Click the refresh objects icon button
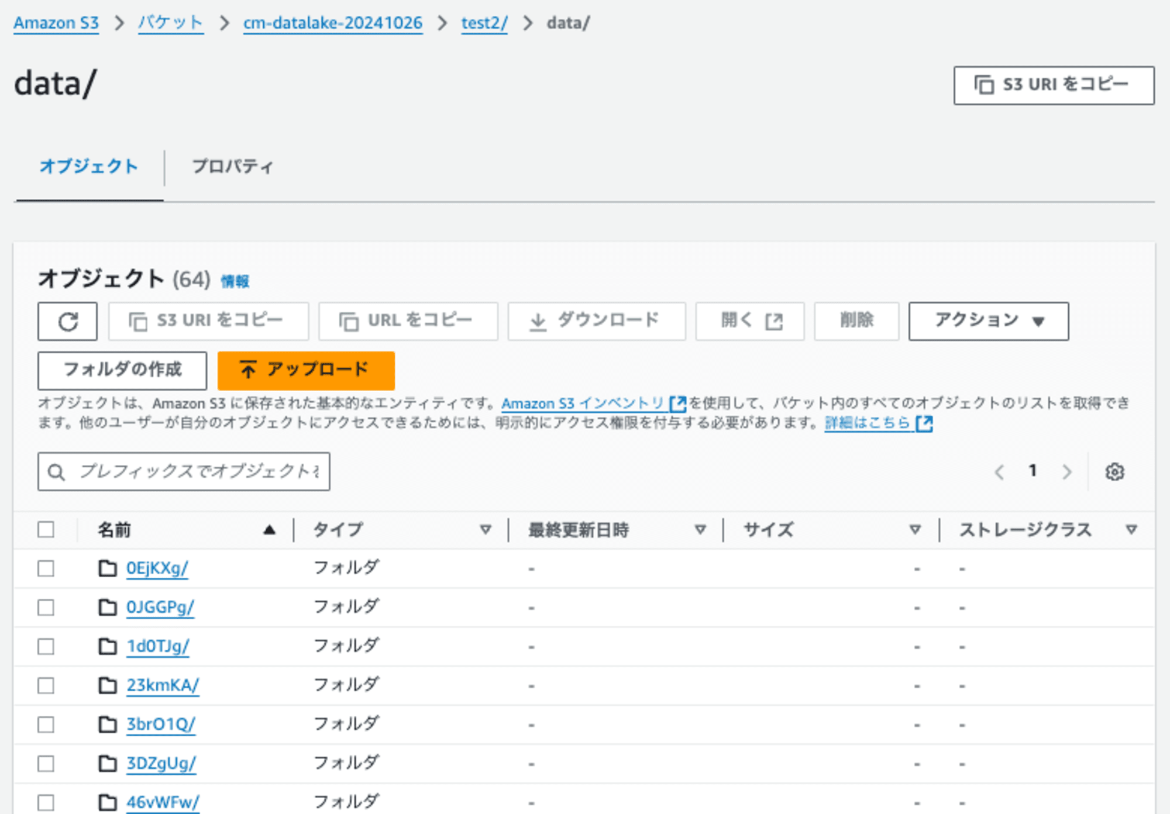This screenshot has height=814, width=1170. click(x=67, y=321)
